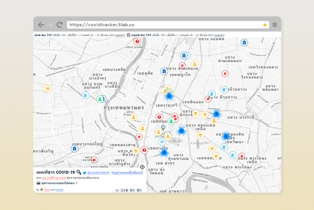Click the green person marker on the far left
This screenshot has height=210, width=314.
pos(100,99)
